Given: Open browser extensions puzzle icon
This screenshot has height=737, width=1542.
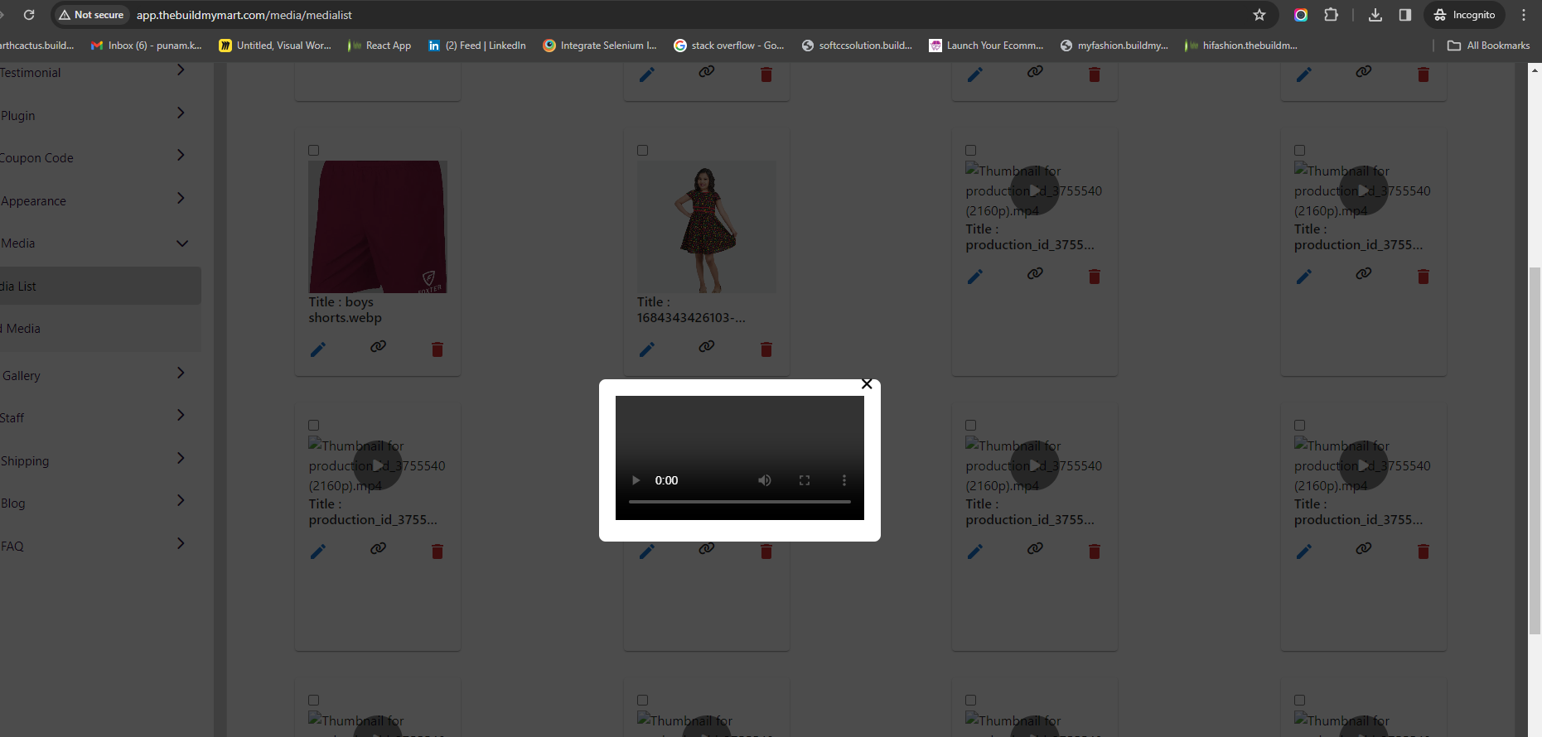Looking at the screenshot, I should click(x=1331, y=15).
